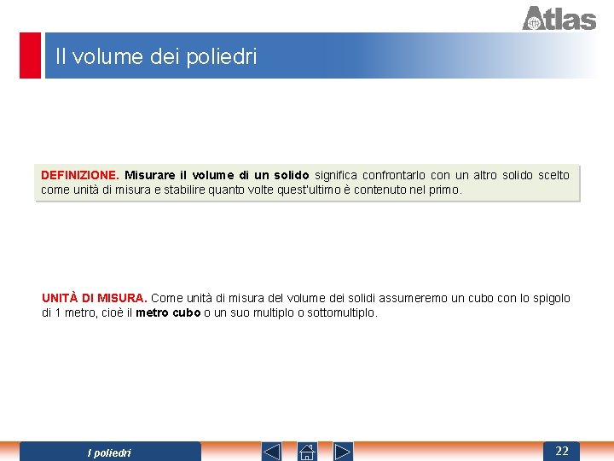Click the red 'UNITÀ DI MISURA.' heading

[95, 298]
